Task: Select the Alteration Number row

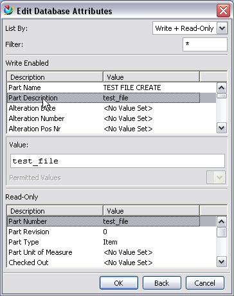Action: coord(111,118)
